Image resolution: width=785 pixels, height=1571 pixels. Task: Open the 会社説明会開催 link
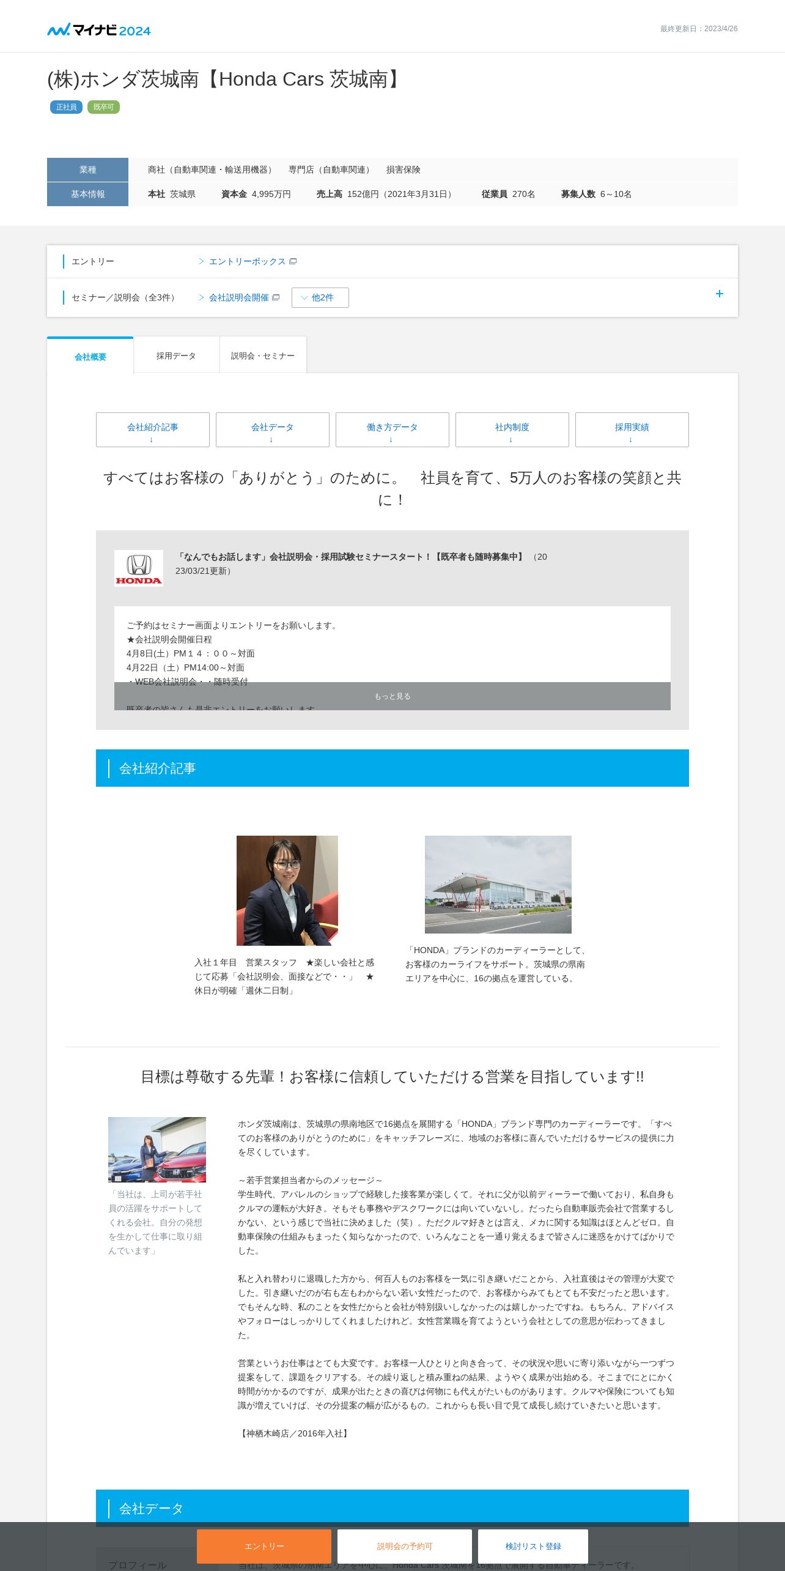[239, 297]
